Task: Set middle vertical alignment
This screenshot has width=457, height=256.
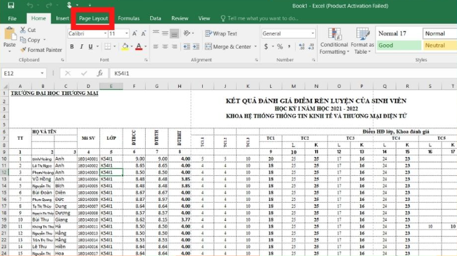Action: (x=165, y=33)
